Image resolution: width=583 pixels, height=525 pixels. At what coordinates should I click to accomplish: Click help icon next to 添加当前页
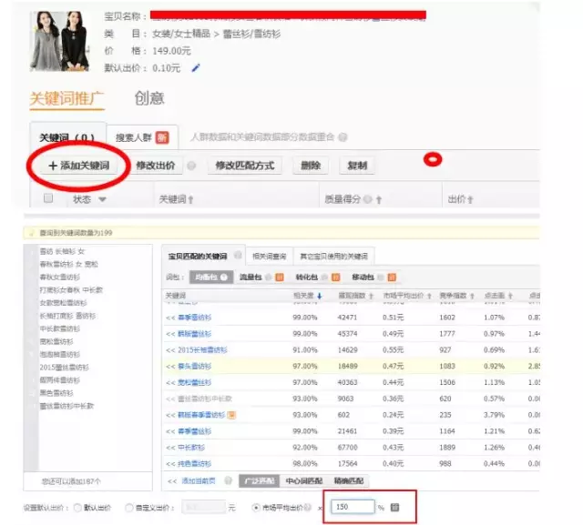coord(229,480)
